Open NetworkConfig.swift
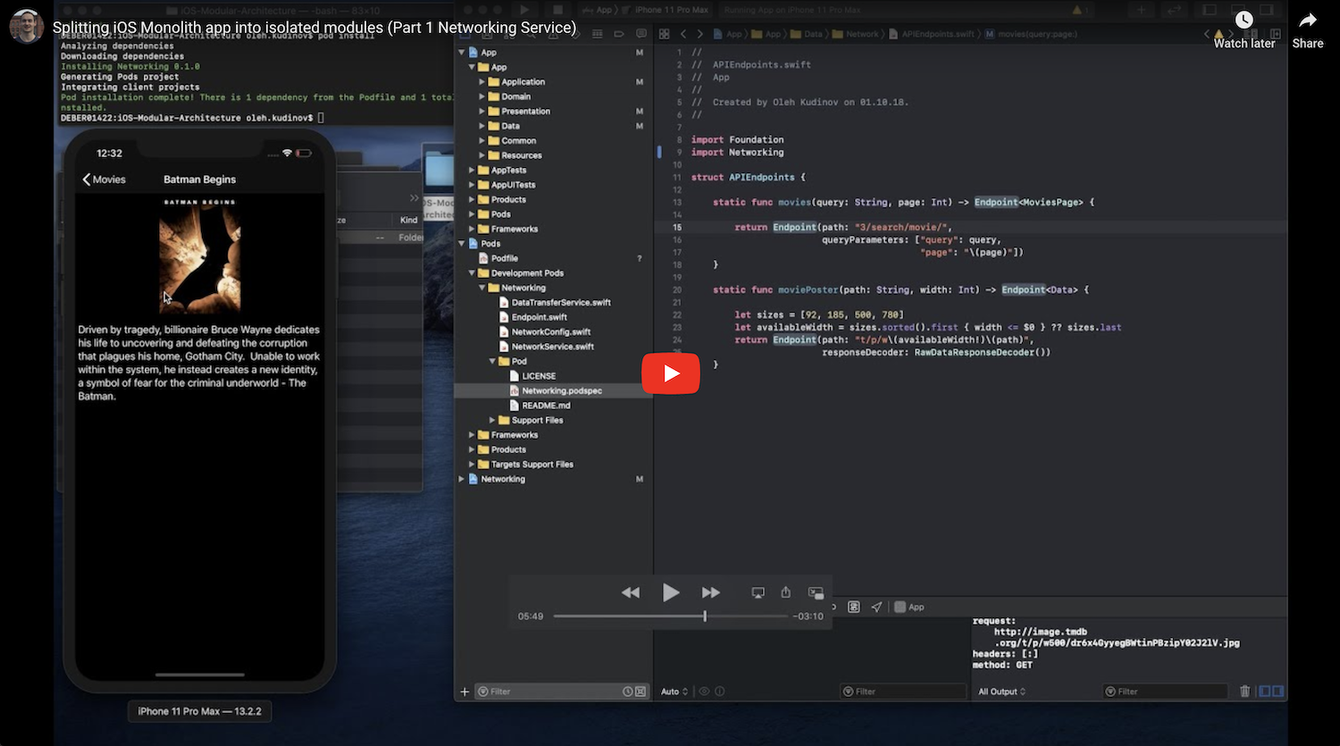Screen dimensions: 1340x746 (550, 331)
